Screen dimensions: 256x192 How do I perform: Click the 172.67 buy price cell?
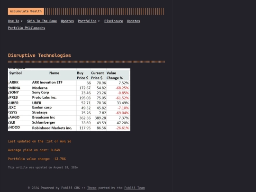85,88
